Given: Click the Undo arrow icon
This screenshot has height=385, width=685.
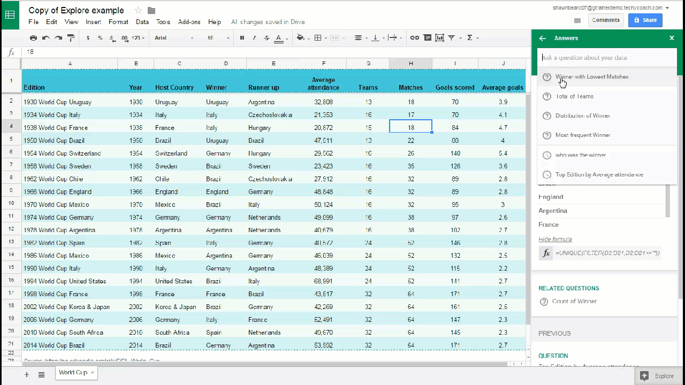Looking at the screenshot, I should click(x=45, y=38).
